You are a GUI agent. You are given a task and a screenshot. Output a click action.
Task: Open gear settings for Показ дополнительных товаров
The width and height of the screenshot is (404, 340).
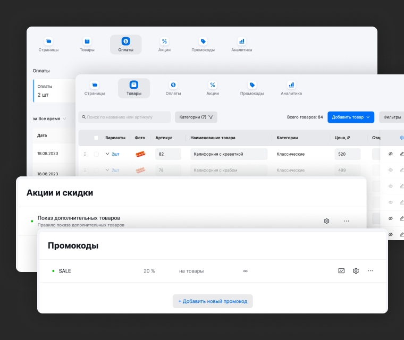click(x=327, y=221)
